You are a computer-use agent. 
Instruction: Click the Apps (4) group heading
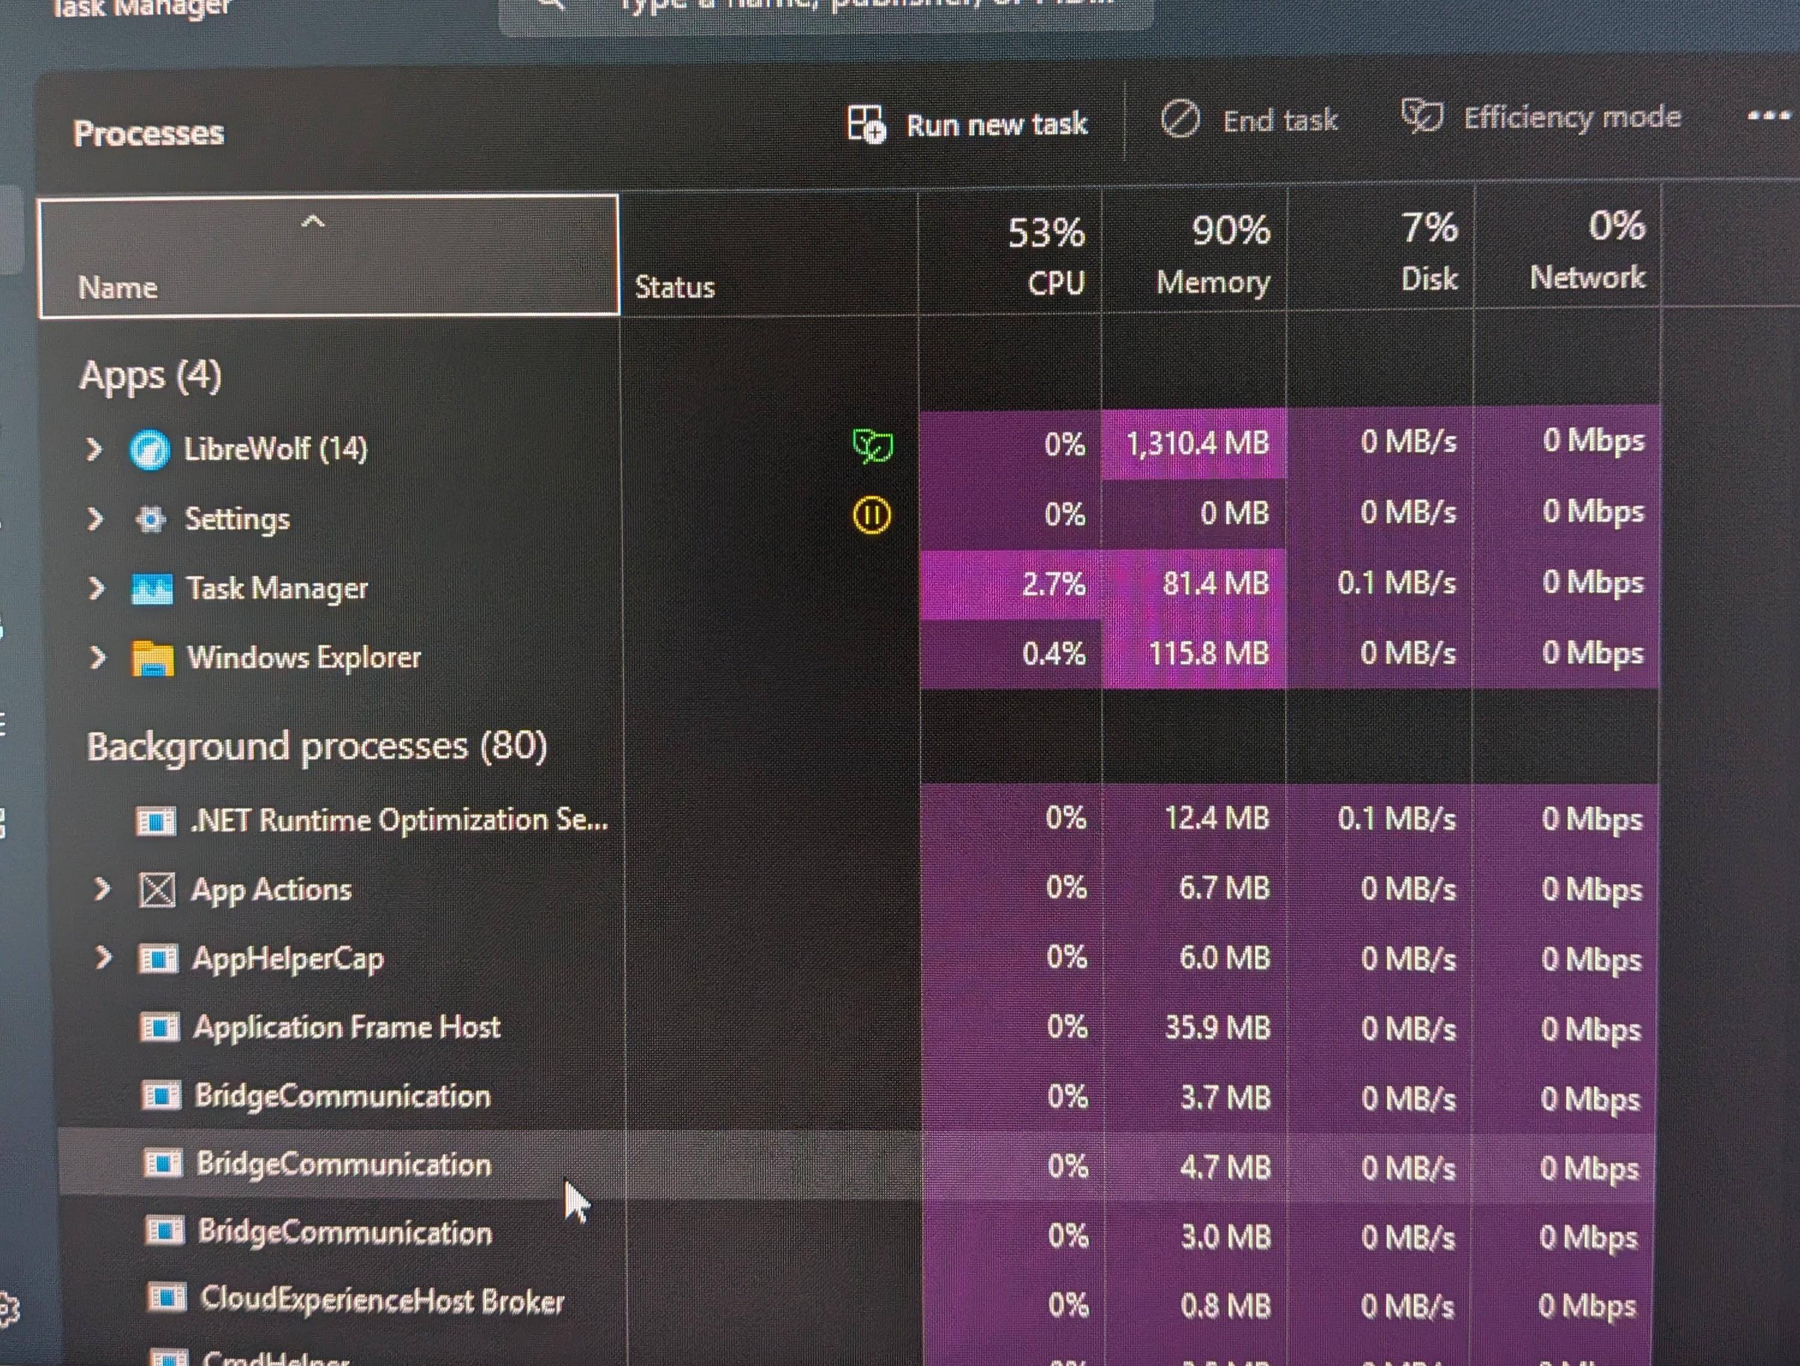point(151,376)
